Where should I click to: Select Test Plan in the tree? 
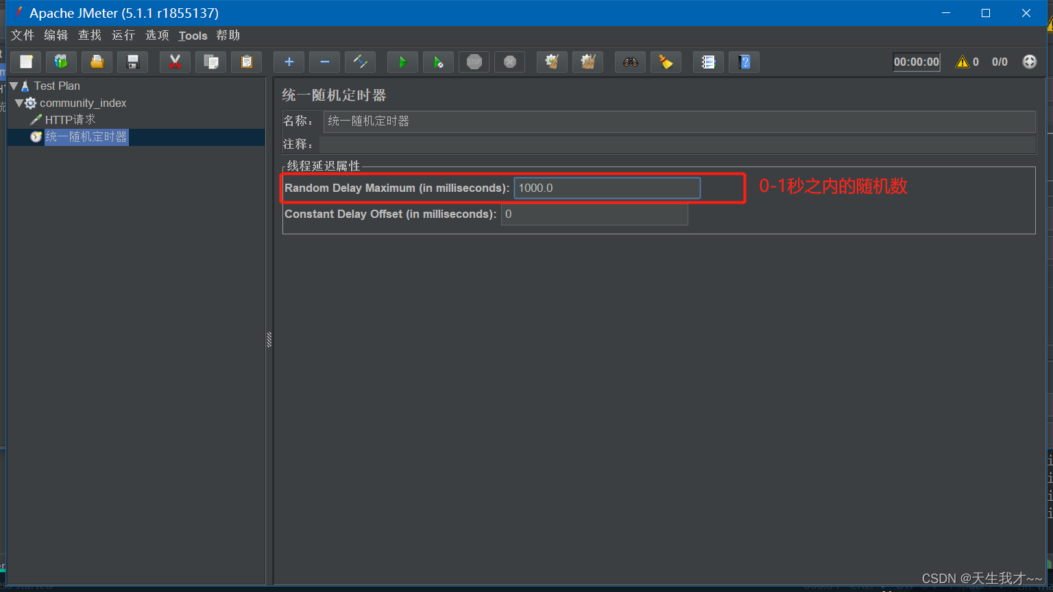pyautogui.click(x=57, y=86)
